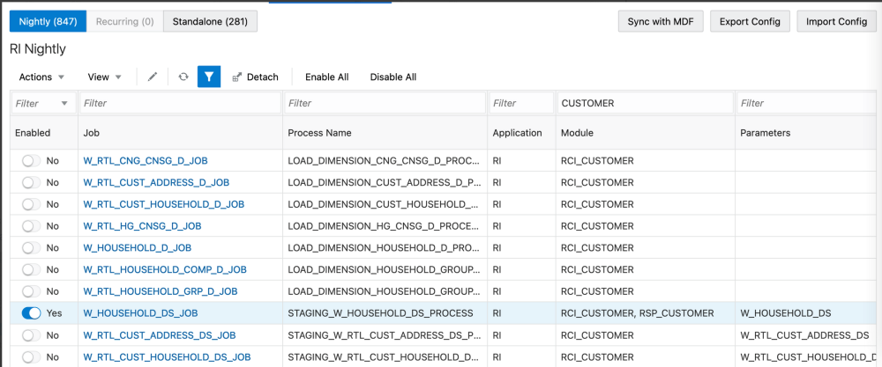This screenshot has height=367, width=882.
Task: Toggle Enabled switch for W_RTL_HG_CNSG_D_JOB
Action: point(31,226)
